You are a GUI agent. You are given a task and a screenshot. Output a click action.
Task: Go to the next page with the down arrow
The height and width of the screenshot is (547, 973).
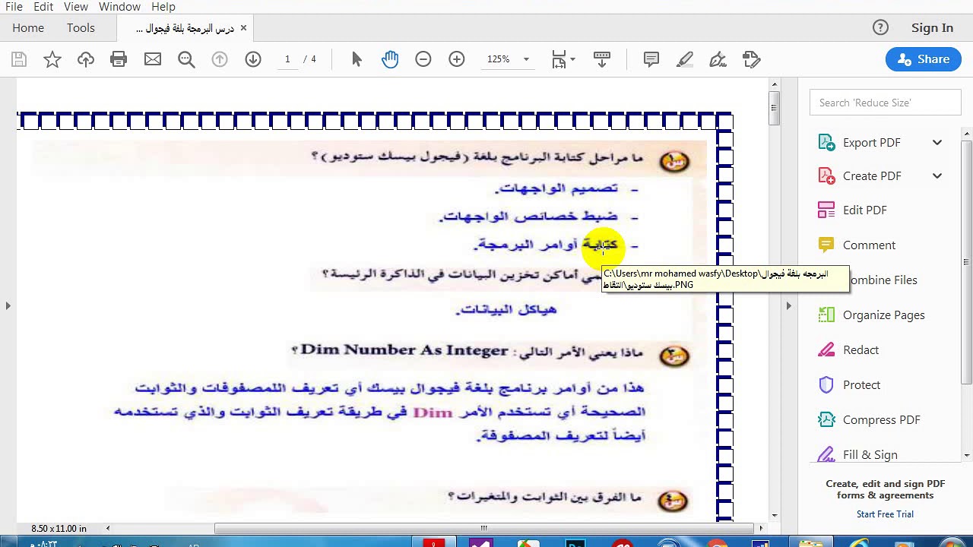pyautogui.click(x=253, y=59)
